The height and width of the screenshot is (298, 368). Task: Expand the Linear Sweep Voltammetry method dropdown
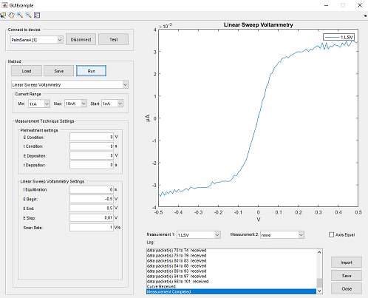pos(69,84)
